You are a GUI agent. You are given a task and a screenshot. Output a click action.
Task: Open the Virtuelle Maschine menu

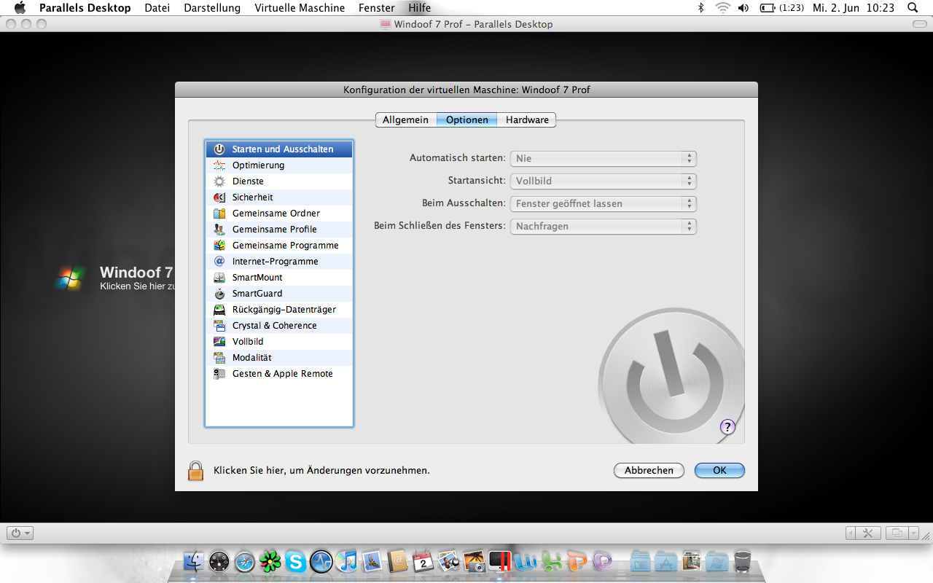tap(300, 8)
